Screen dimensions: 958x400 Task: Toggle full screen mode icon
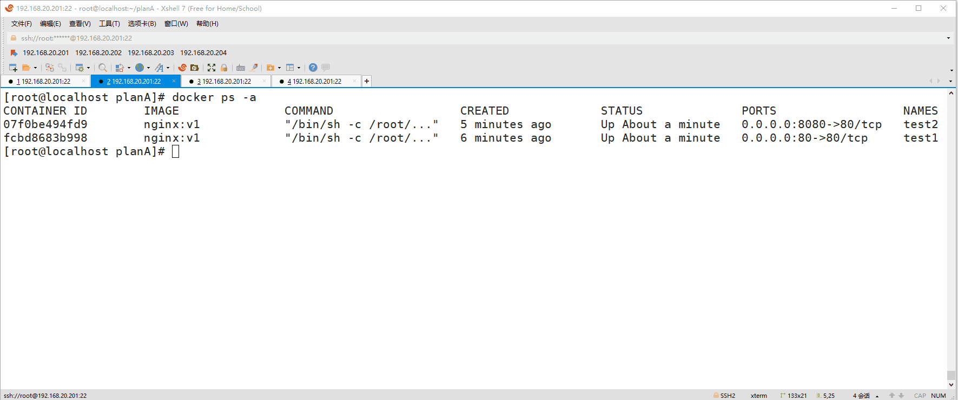tap(212, 68)
